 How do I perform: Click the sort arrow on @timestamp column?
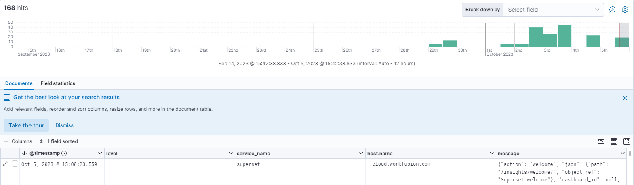24,153
